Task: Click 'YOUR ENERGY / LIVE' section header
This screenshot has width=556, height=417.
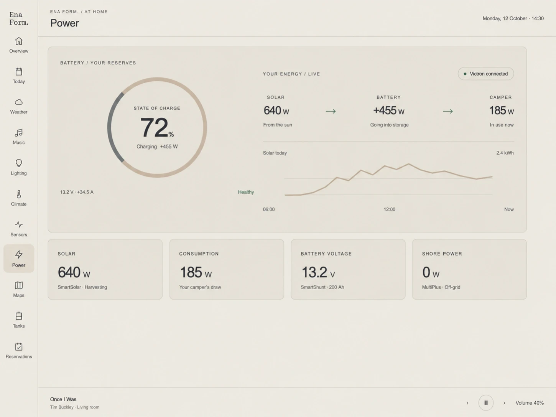Action: [x=291, y=74]
